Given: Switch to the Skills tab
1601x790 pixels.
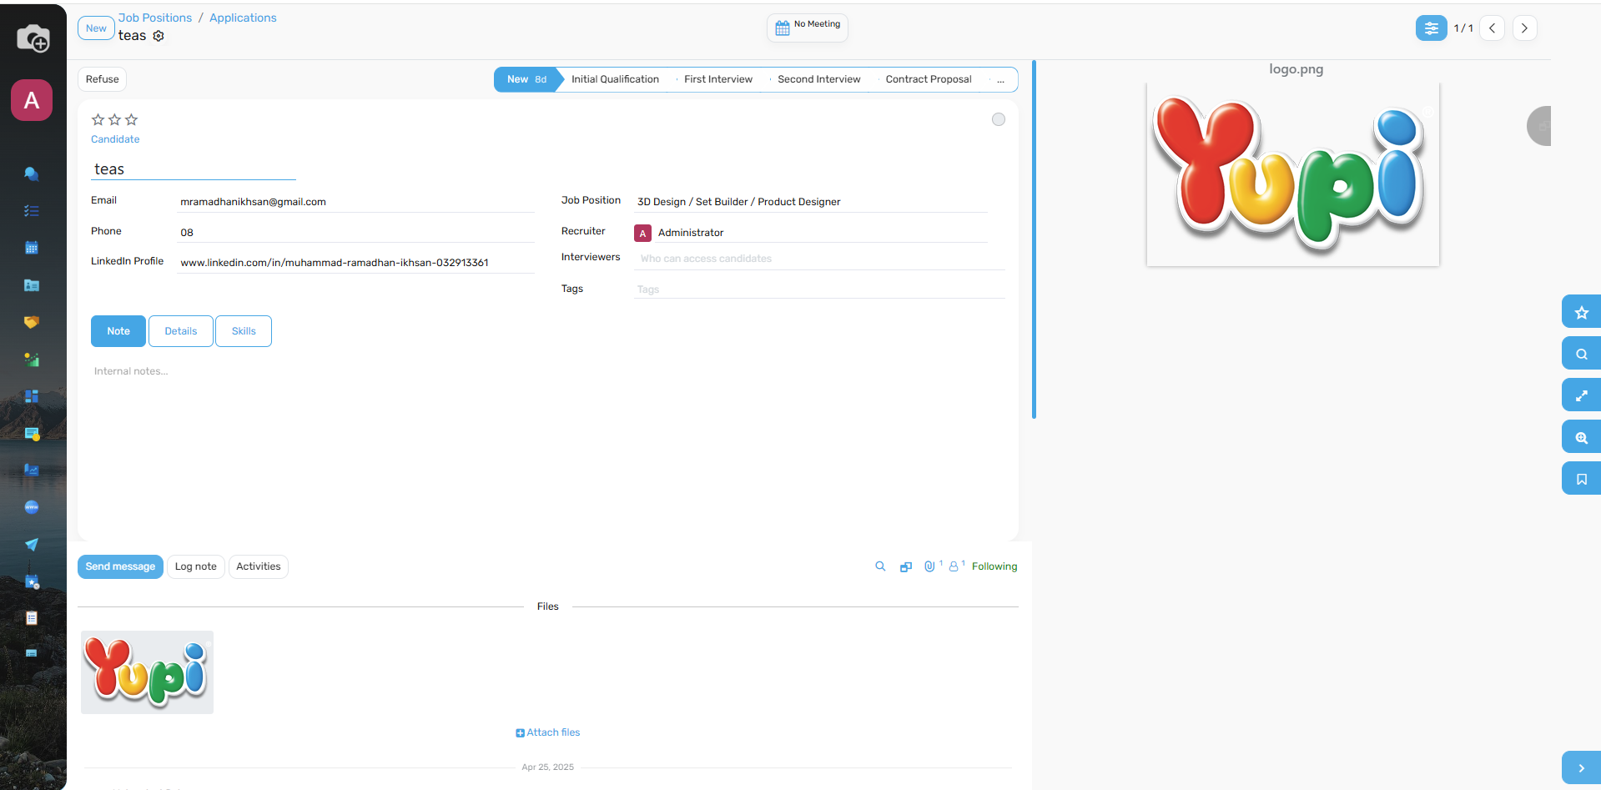Looking at the screenshot, I should (x=244, y=331).
